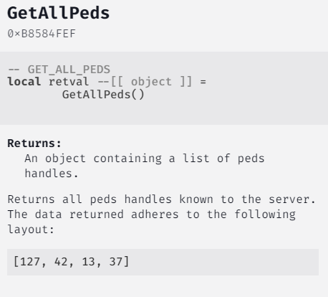
Task: Click the number 42 in array
Action: click(61, 262)
